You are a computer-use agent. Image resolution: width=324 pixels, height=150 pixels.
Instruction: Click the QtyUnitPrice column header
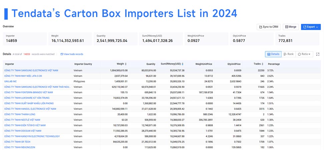[234, 64]
